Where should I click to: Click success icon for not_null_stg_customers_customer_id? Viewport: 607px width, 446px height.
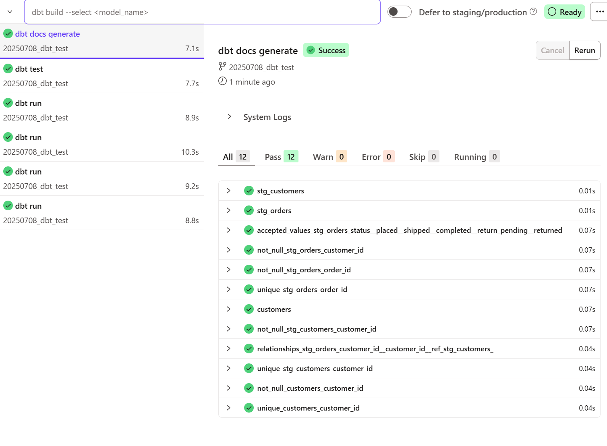click(249, 329)
